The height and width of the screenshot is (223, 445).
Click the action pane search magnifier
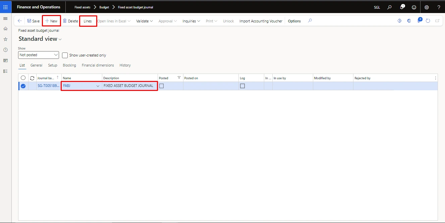click(310, 21)
